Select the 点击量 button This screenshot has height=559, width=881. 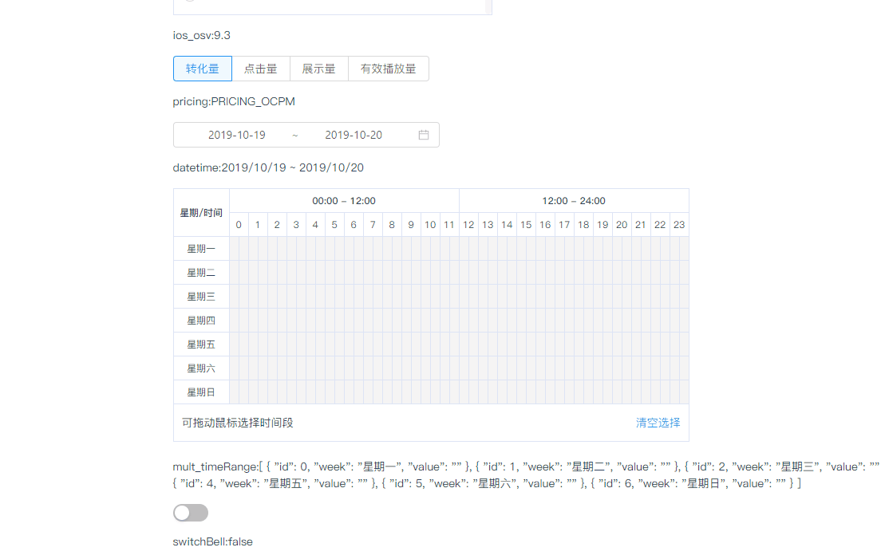coord(261,69)
